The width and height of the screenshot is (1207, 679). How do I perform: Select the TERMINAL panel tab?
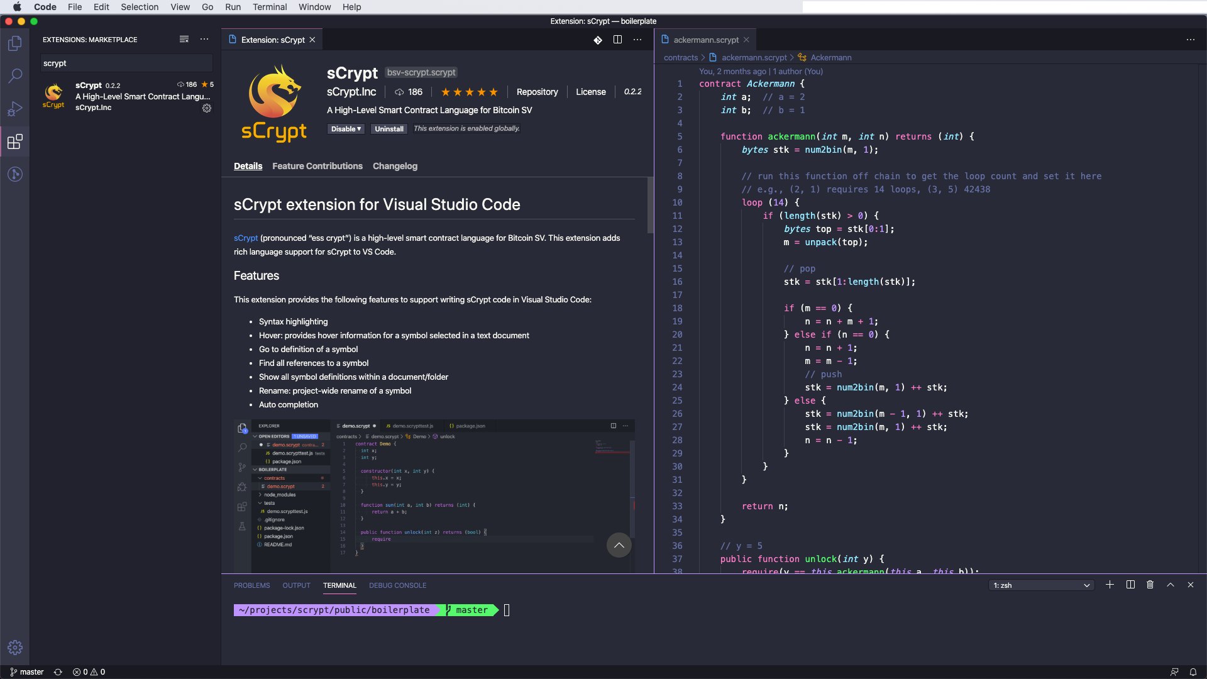click(339, 585)
